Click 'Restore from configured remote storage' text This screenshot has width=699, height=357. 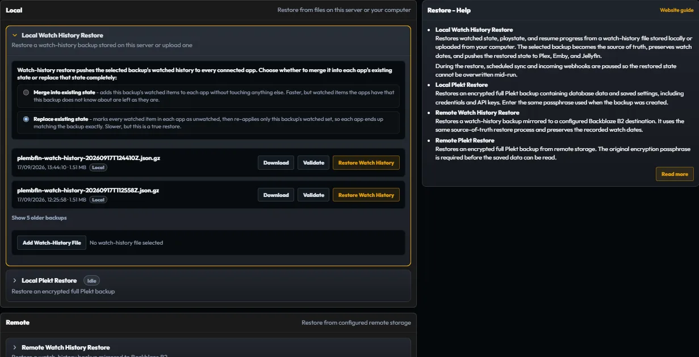point(356,323)
